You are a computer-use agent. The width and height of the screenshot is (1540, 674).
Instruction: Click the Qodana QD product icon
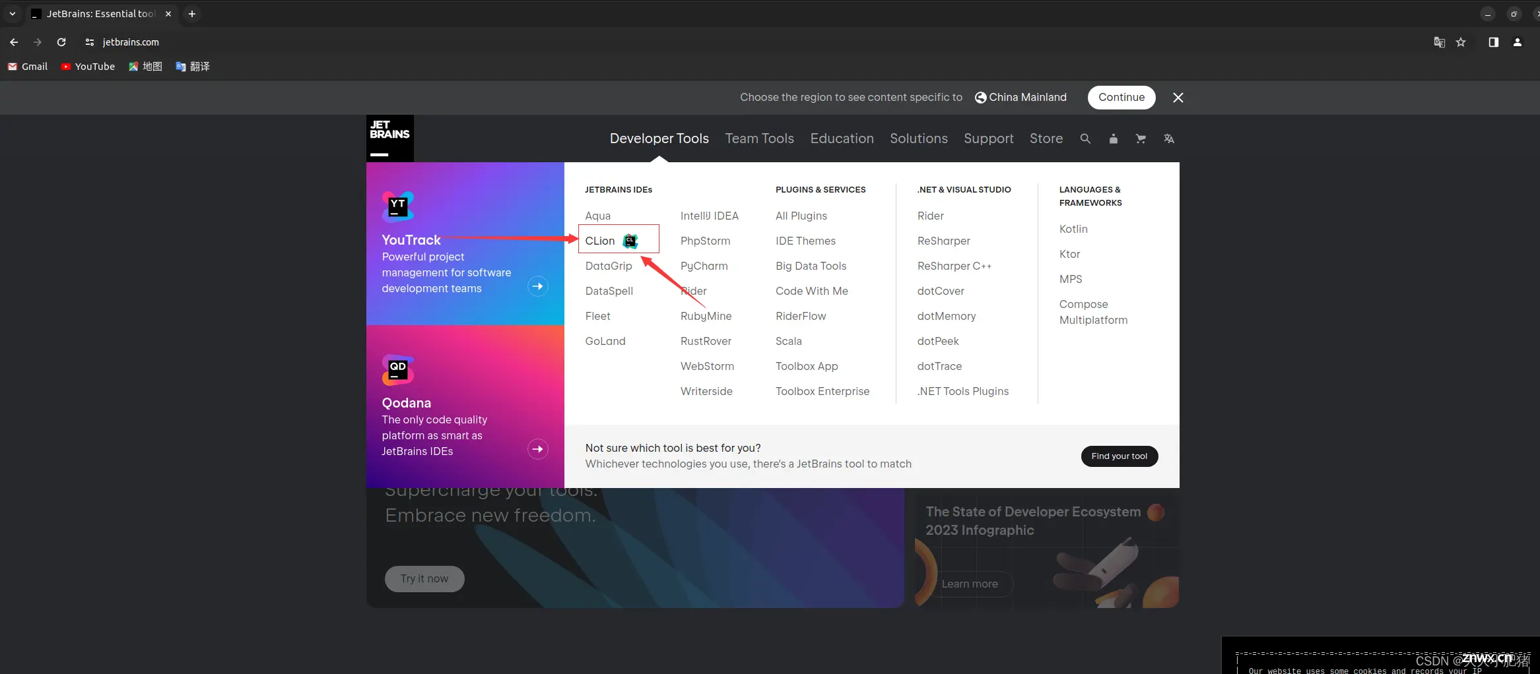[x=398, y=370]
